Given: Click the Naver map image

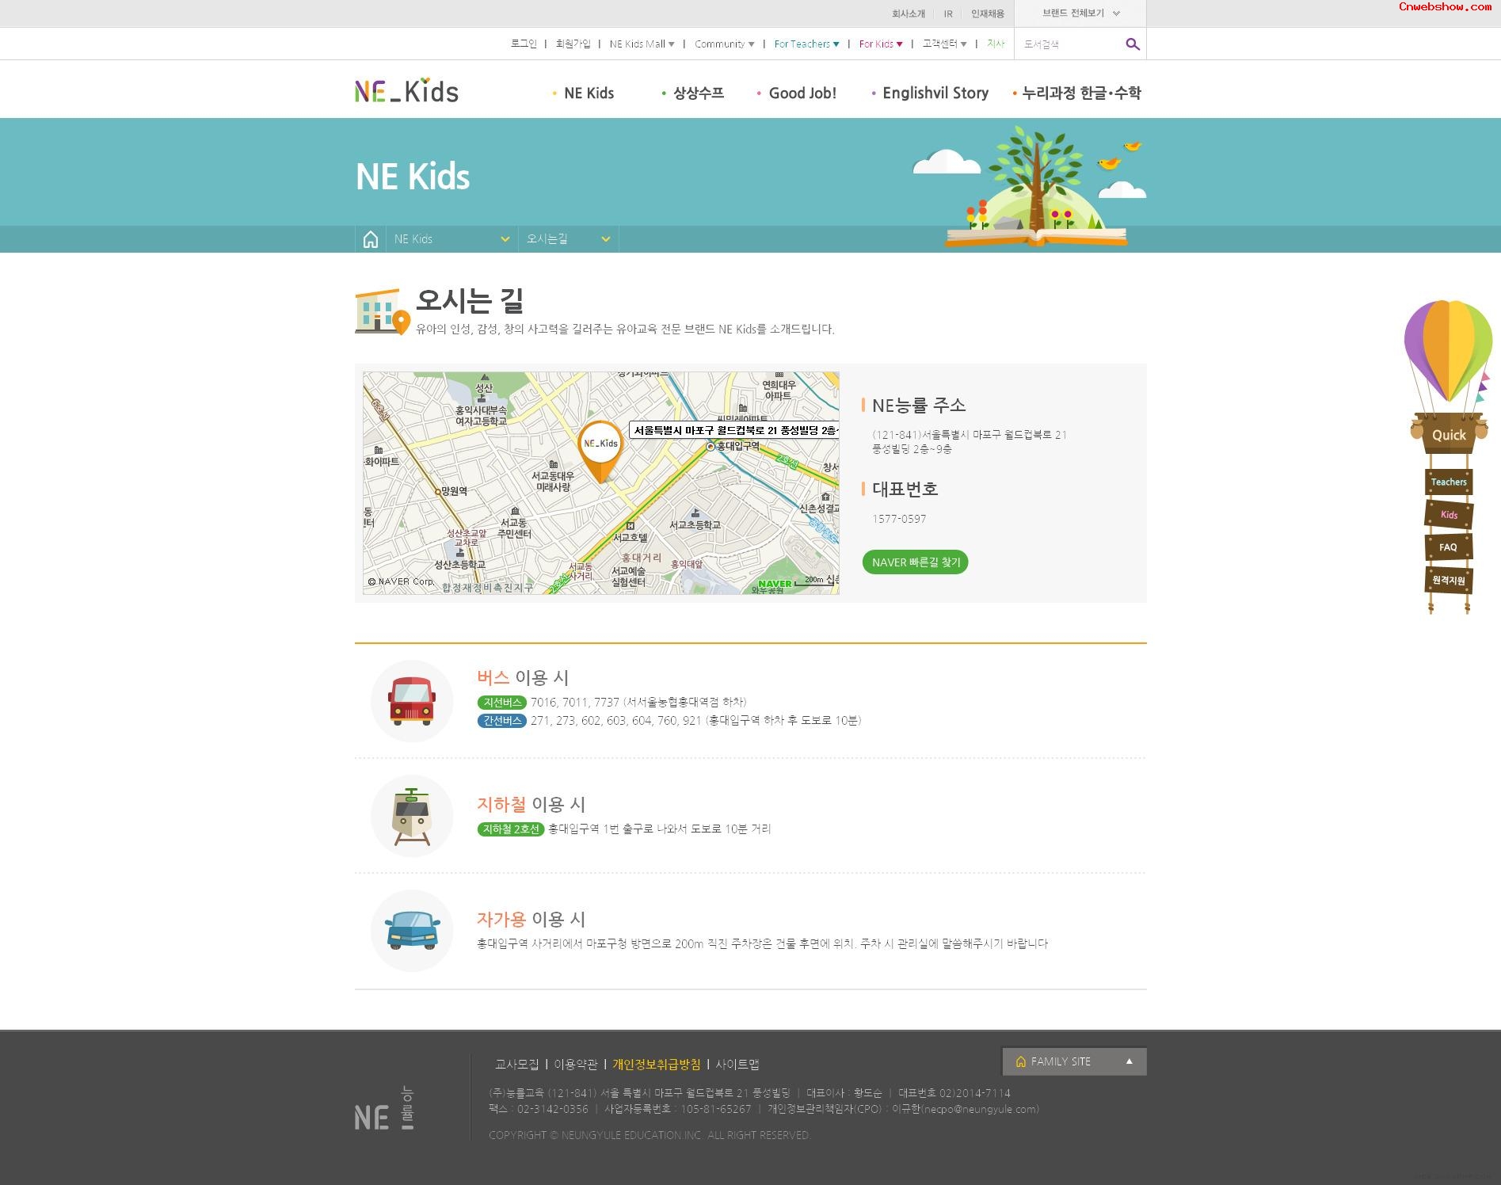Looking at the screenshot, I should 601,483.
